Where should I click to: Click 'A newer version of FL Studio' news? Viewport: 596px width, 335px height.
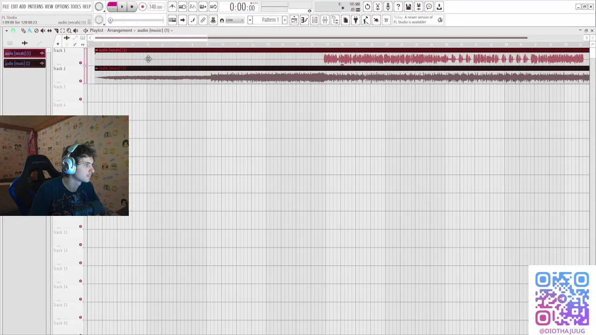pyautogui.click(x=413, y=20)
